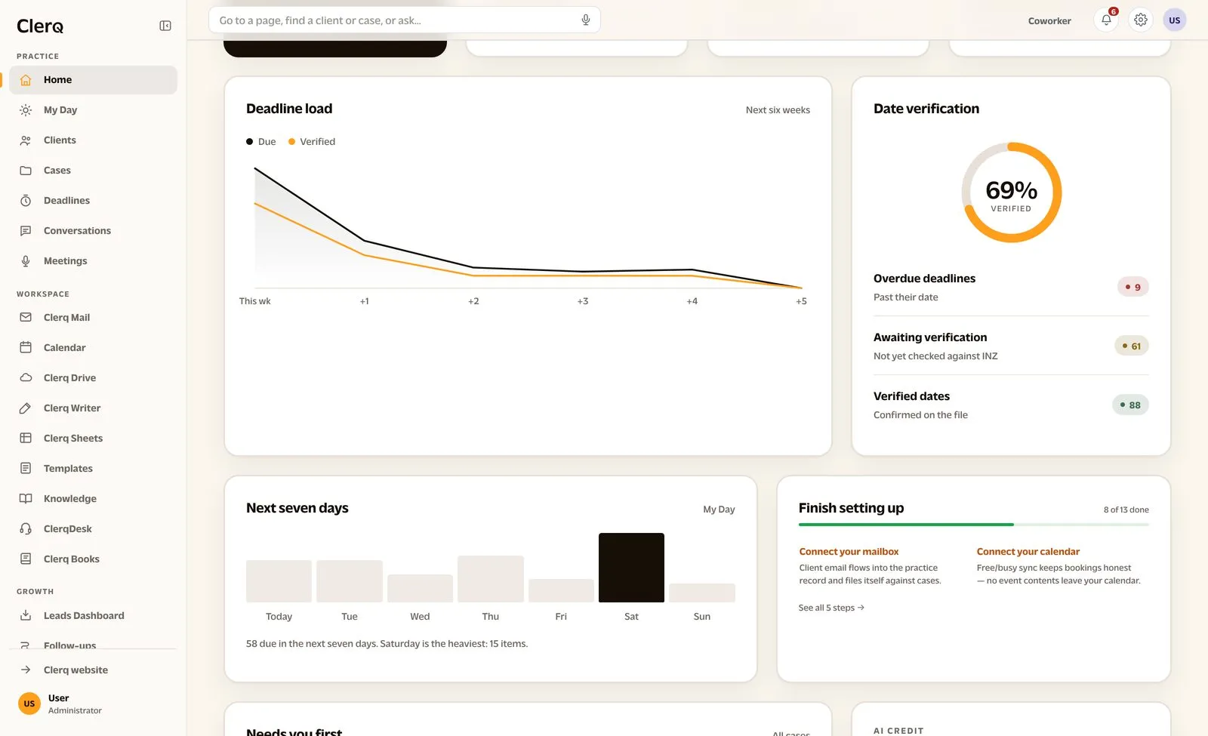This screenshot has height=736, width=1208.
Task: Click the Clerq logo
Action: click(x=40, y=26)
